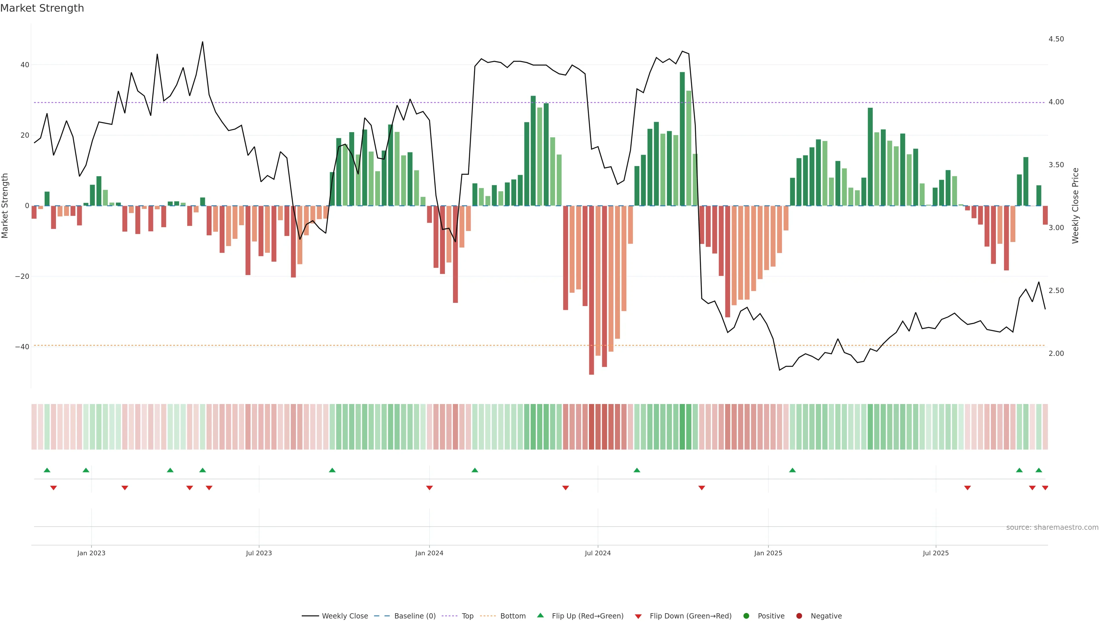Click the leftmost green flip-up triangle marker
The width and height of the screenshot is (1113, 626).
(47, 470)
